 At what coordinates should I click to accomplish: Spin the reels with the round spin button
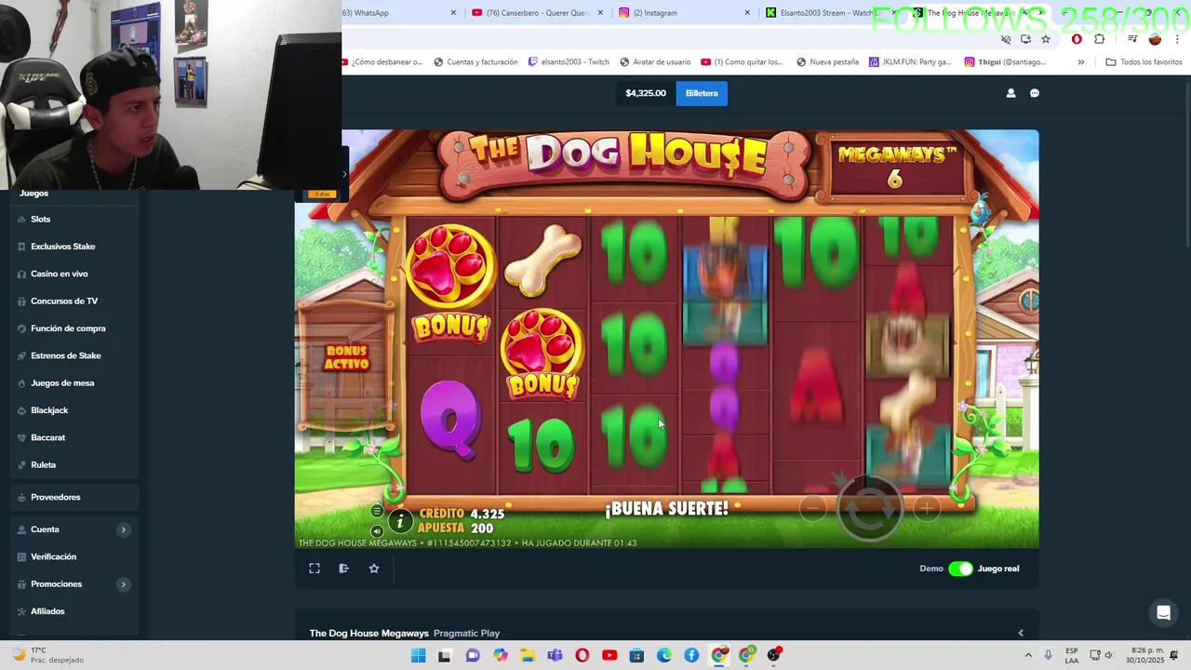tap(869, 508)
